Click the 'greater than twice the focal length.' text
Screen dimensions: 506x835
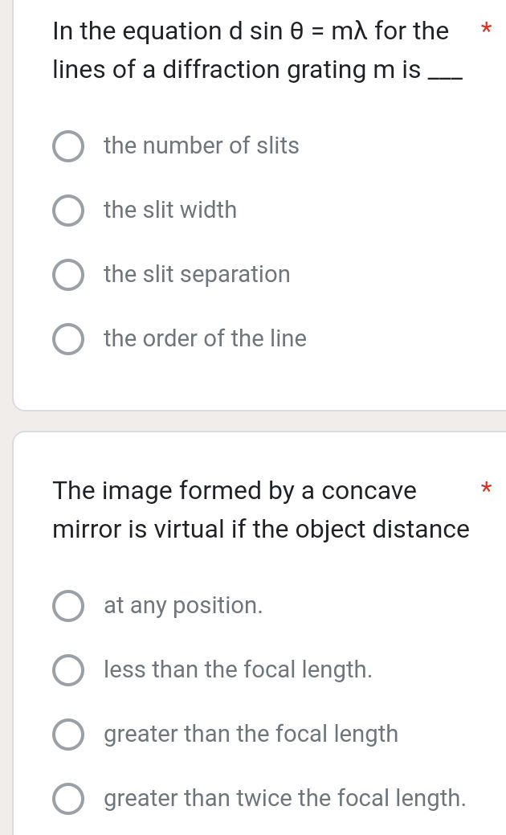click(x=284, y=799)
